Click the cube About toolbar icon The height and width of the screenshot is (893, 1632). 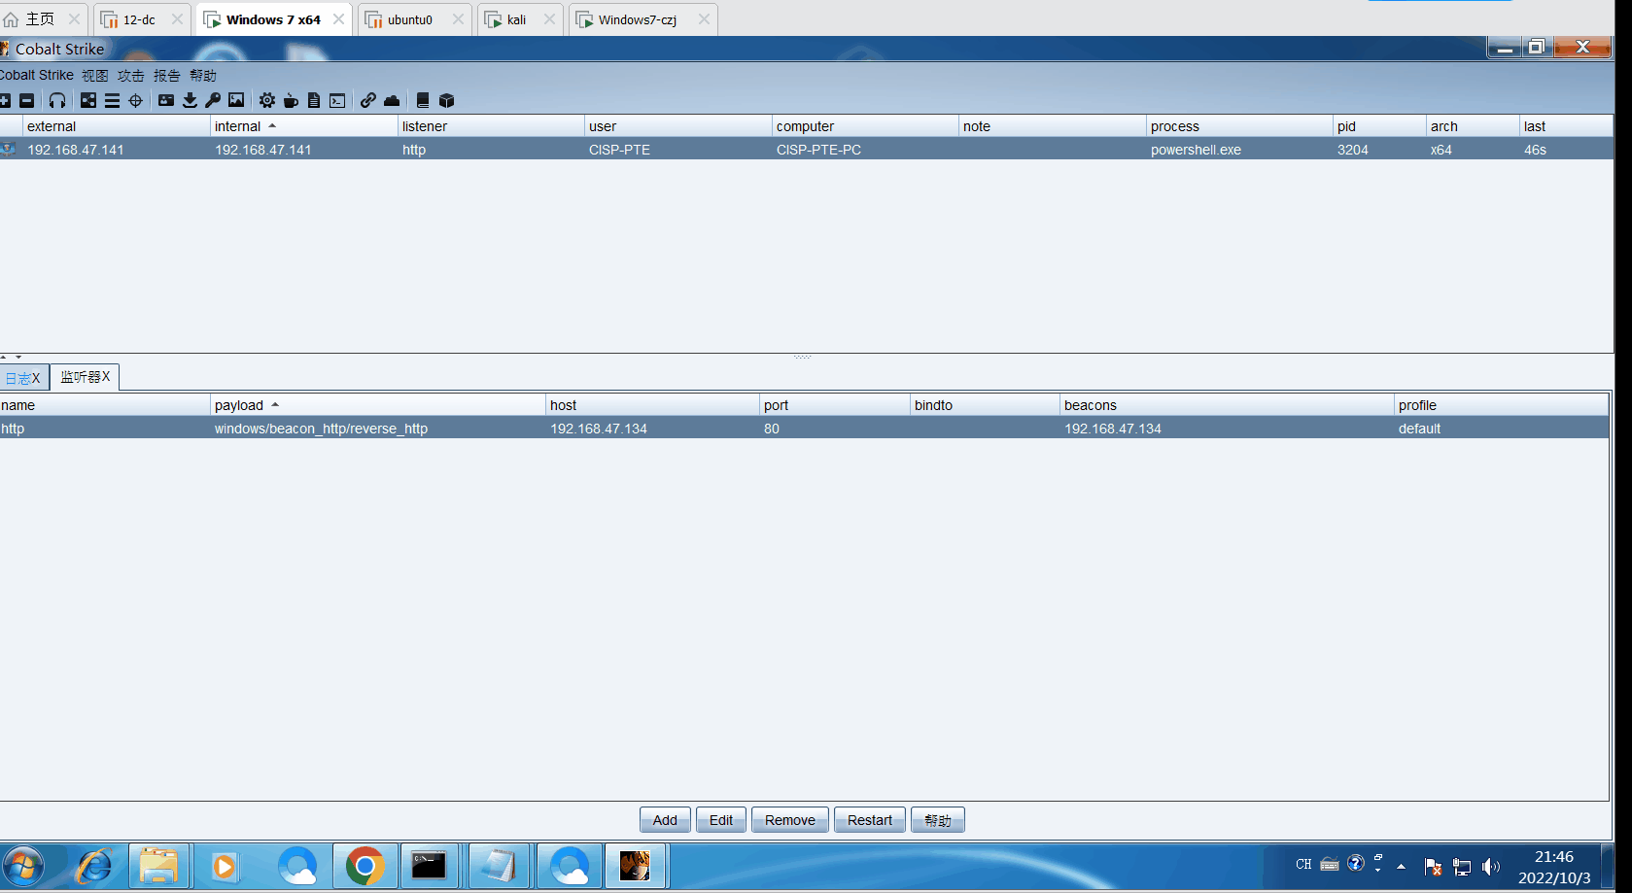tap(447, 100)
